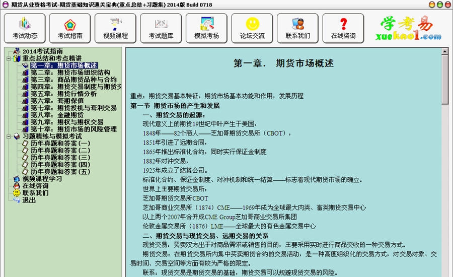Open 视频课程学习 tree item
This screenshot has height=277, width=453.
click(42, 179)
